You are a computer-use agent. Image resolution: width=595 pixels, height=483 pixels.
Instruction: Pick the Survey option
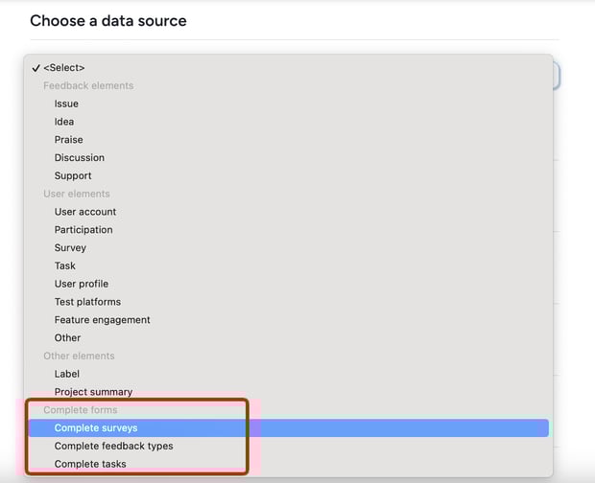289,248
